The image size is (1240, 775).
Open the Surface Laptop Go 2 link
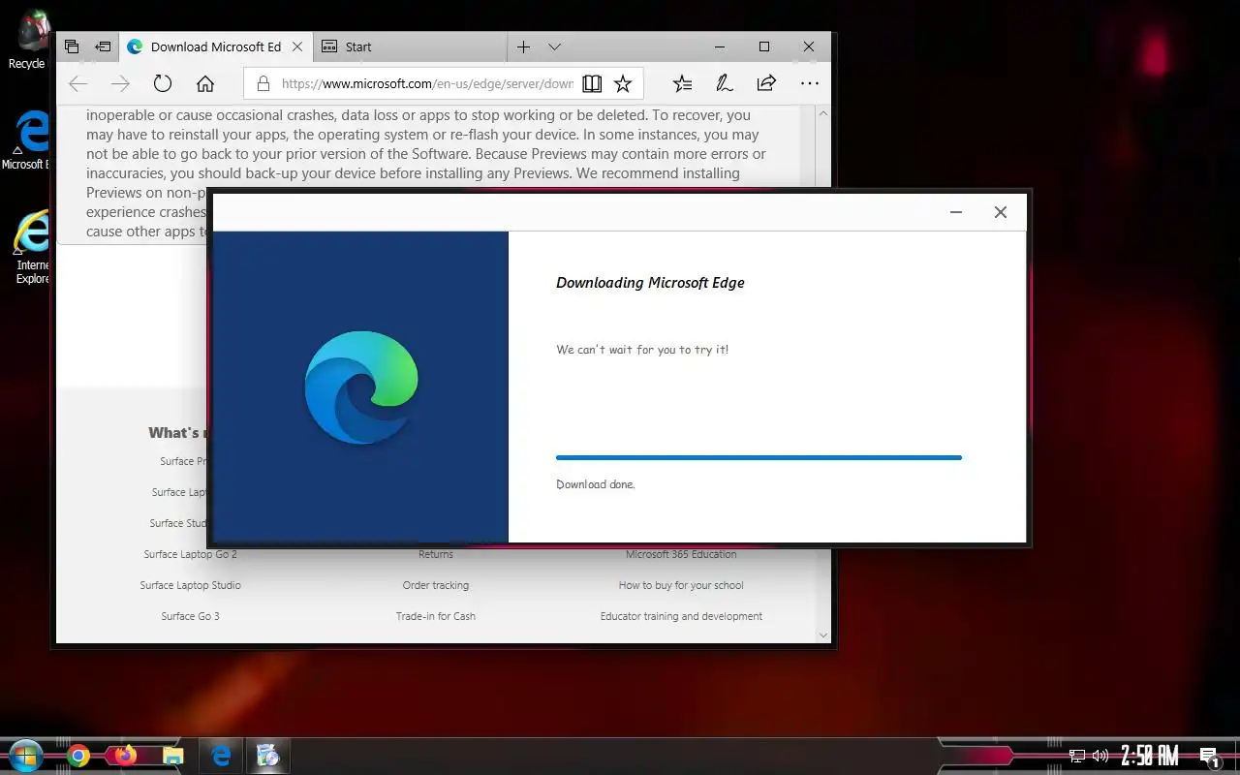pos(191,554)
